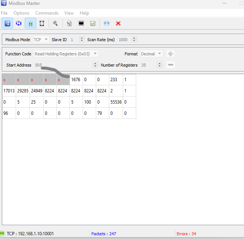The width and height of the screenshot is (244, 239).
Task: Click the Slave ID value field
Action: (x=74, y=40)
